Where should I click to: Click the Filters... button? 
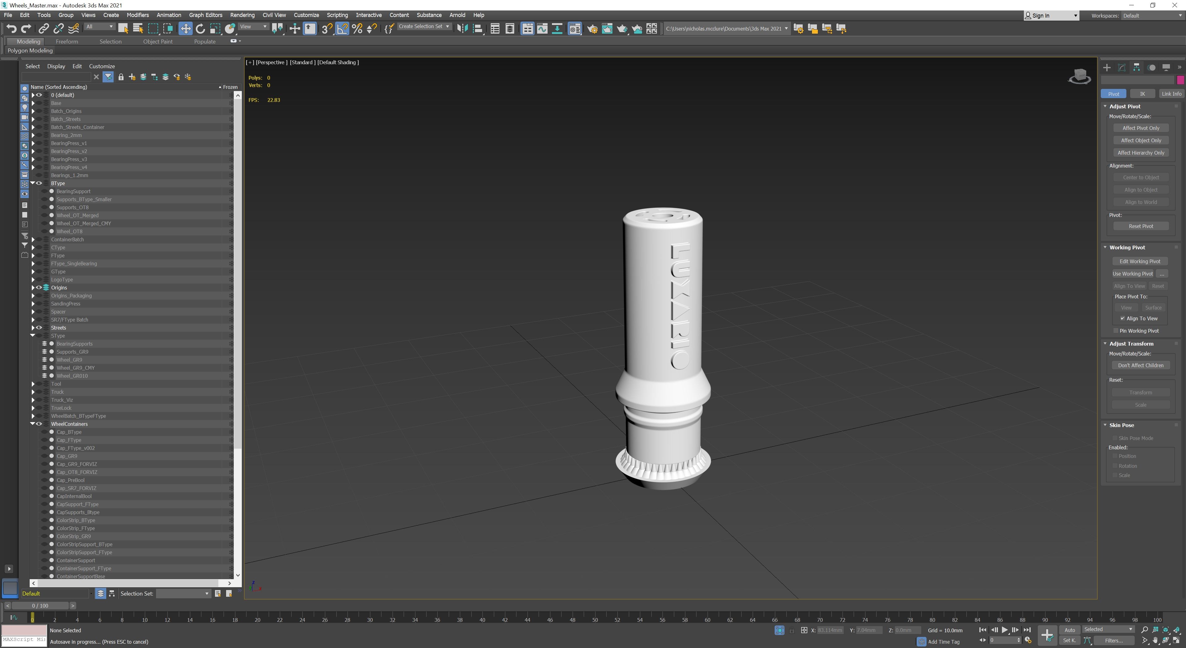click(x=1114, y=640)
